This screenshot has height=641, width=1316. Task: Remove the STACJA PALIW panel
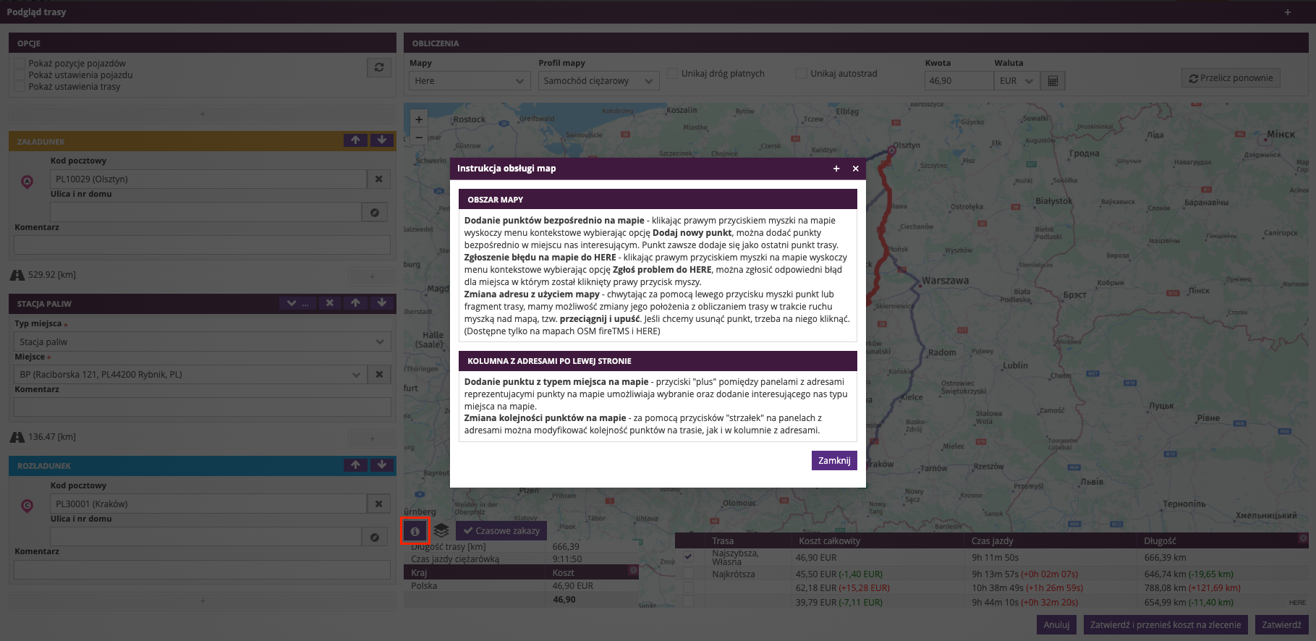[329, 303]
